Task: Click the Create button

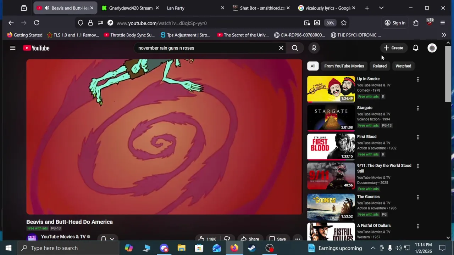Action: pyautogui.click(x=393, y=48)
